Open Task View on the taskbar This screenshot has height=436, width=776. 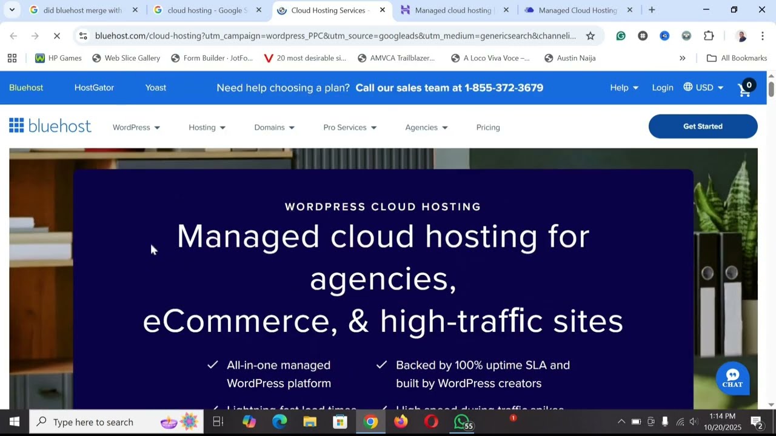218,421
